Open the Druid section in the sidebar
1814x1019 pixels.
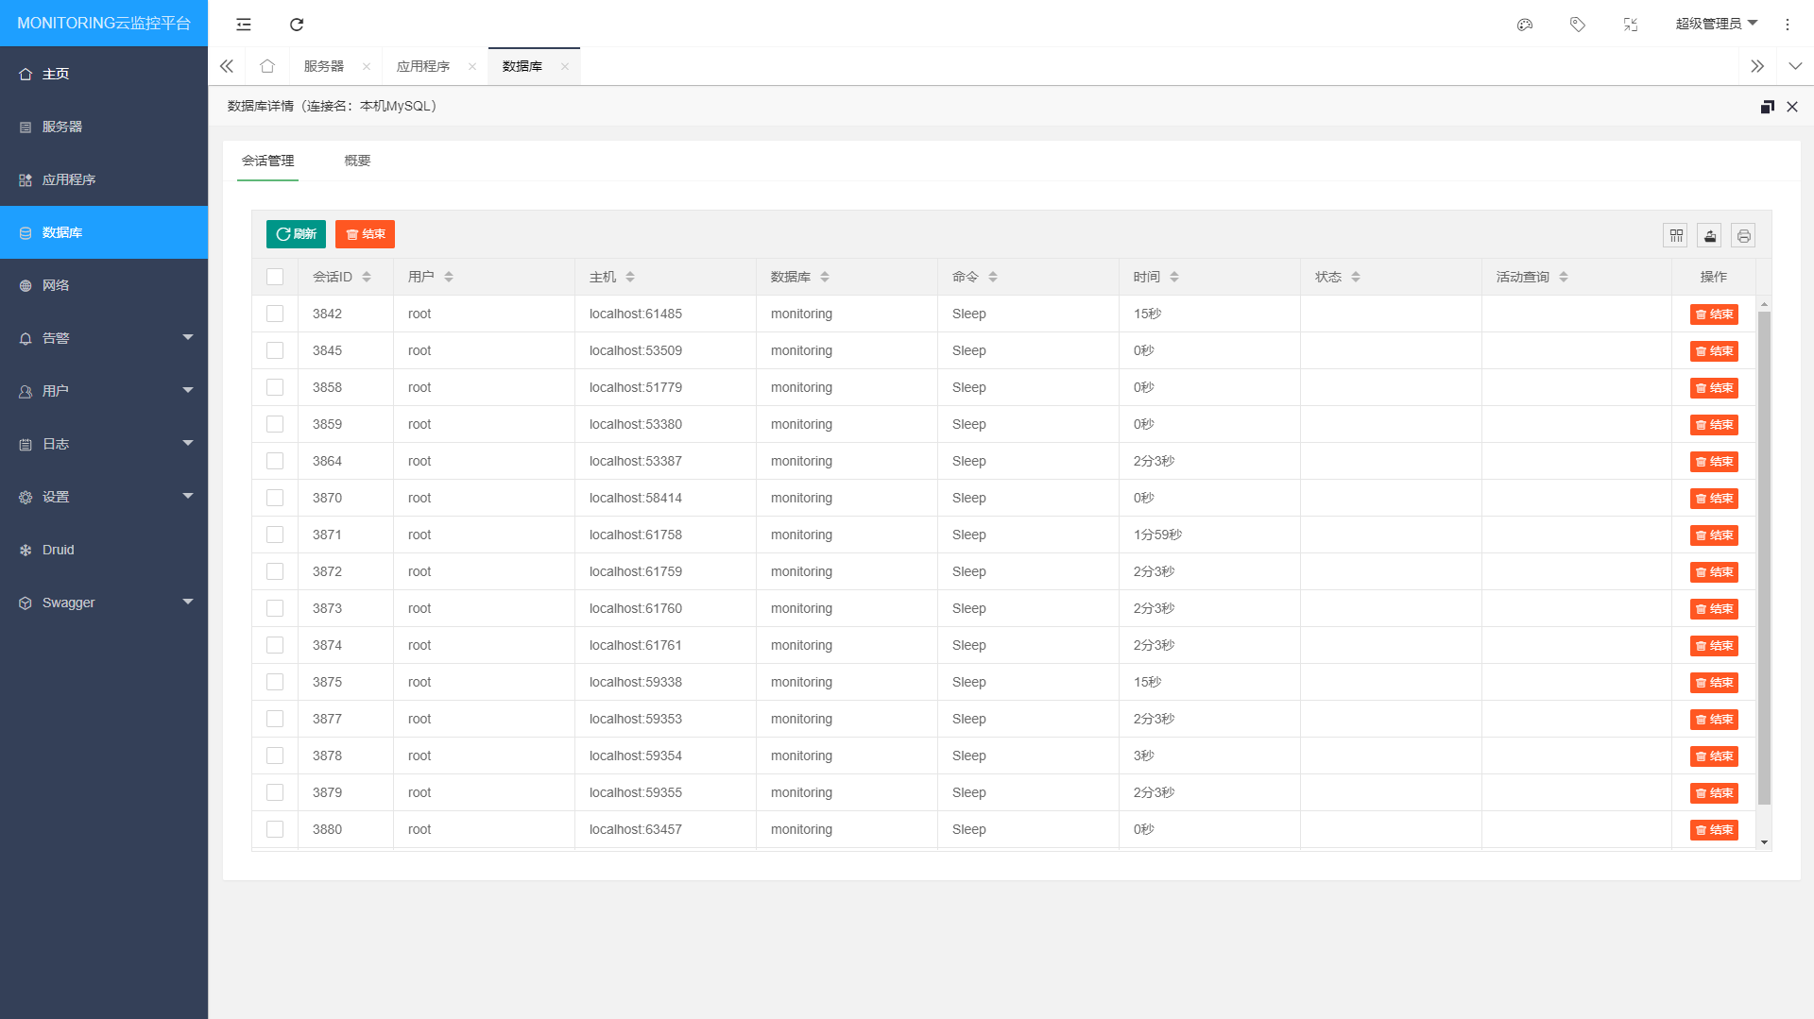click(59, 549)
